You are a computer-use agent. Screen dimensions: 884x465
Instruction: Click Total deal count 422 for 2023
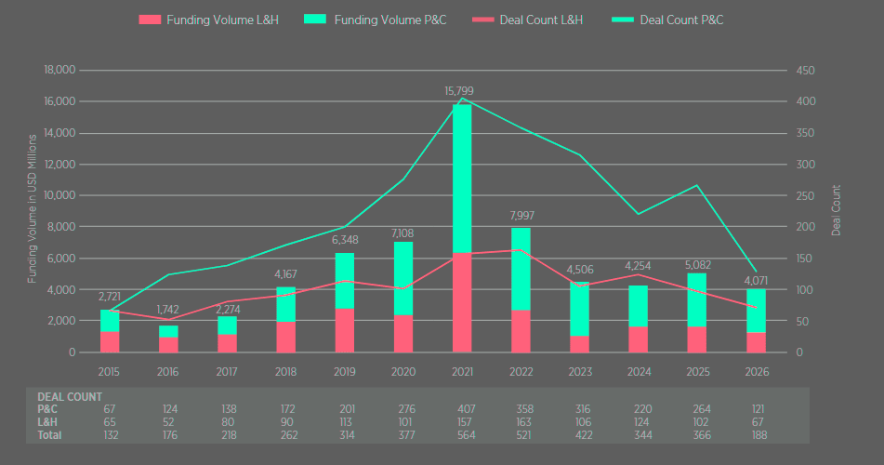tap(583, 435)
